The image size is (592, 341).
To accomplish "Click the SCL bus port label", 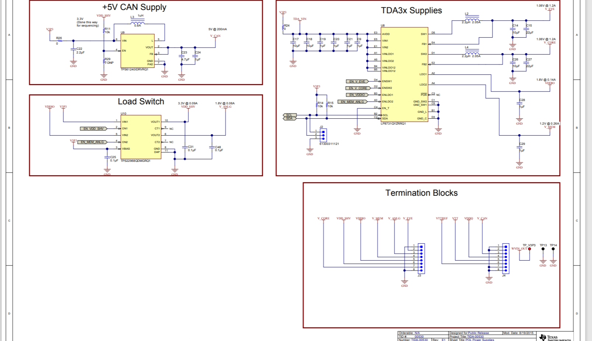I will [x=289, y=115].
